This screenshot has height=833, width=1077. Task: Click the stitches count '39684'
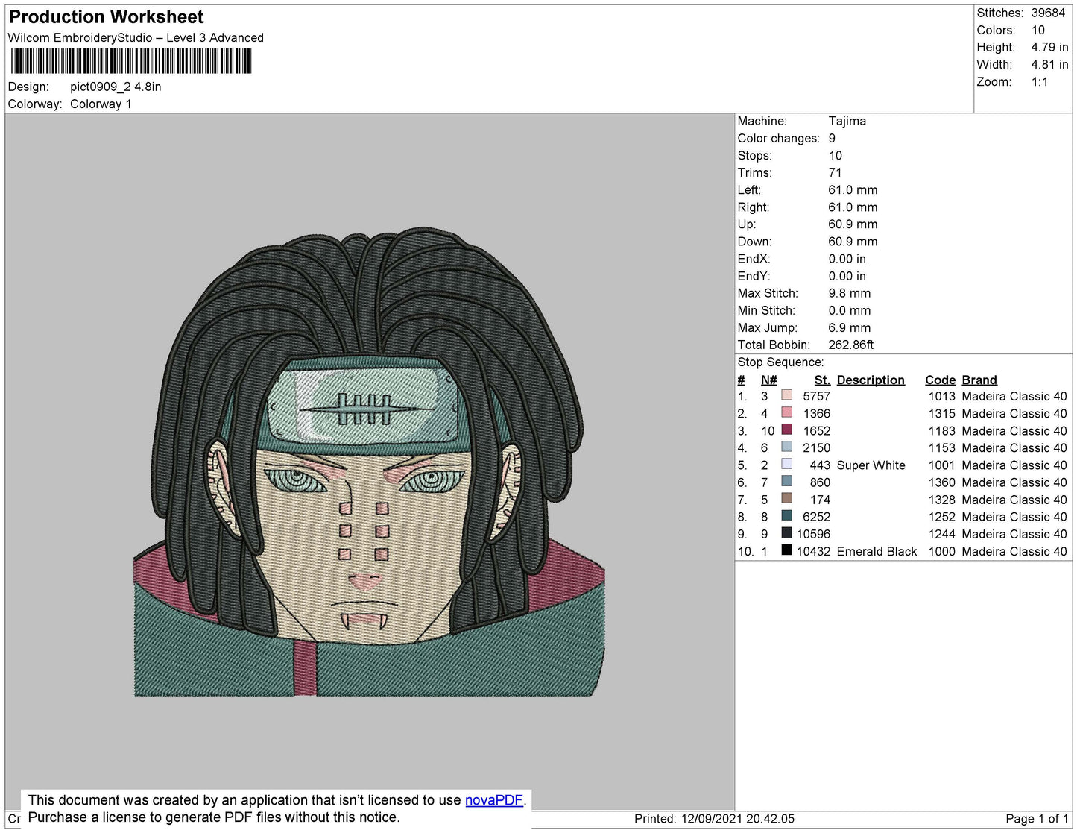click(1048, 13)
